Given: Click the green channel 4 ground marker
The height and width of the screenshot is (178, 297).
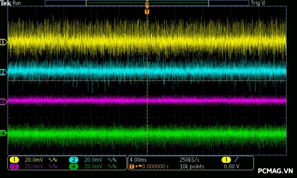Looking at the screenshot, I should tap(3, 133).
